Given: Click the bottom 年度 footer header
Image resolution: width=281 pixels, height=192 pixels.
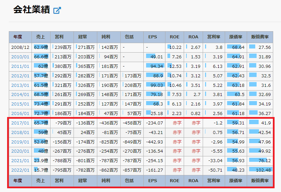Looking at the screenshot, I should [20, 181].
